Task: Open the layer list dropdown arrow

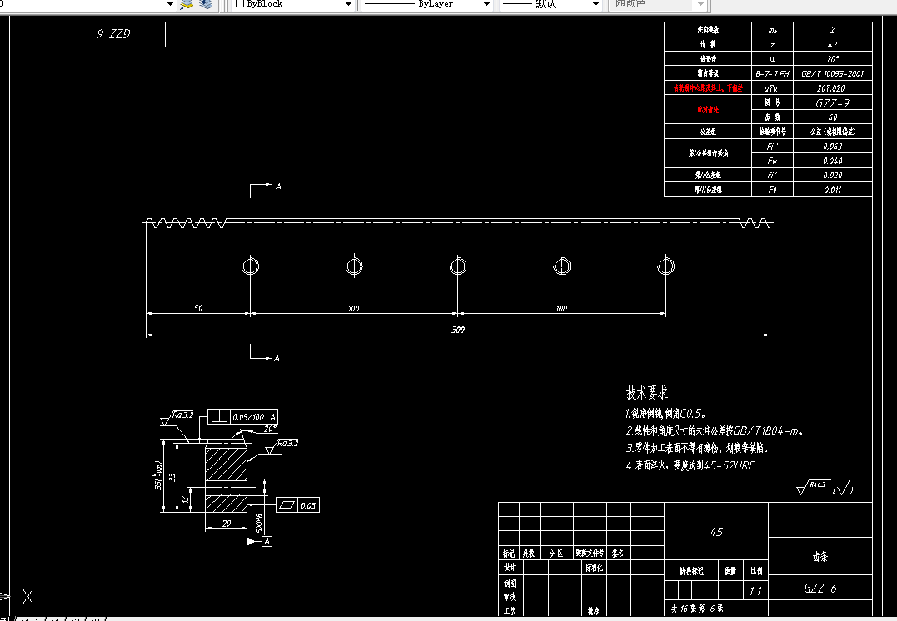Action: click(x=170, y=4)
